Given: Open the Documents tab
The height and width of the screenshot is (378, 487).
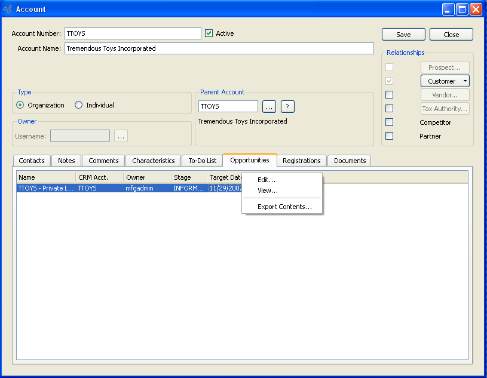Looking at the screenshot, I should tap(350, 161).
